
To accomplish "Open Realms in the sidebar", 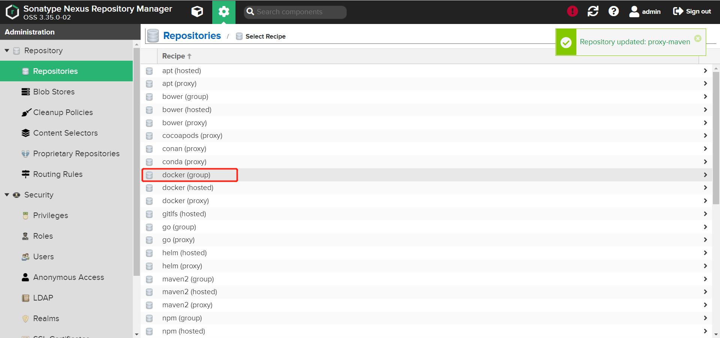I will pos(66,319).
